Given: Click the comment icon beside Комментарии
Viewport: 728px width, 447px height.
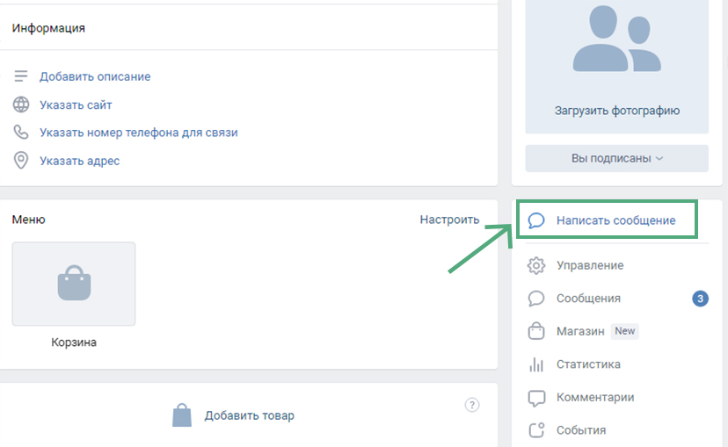Looking at the screenshot, I should tap(536, 398).
